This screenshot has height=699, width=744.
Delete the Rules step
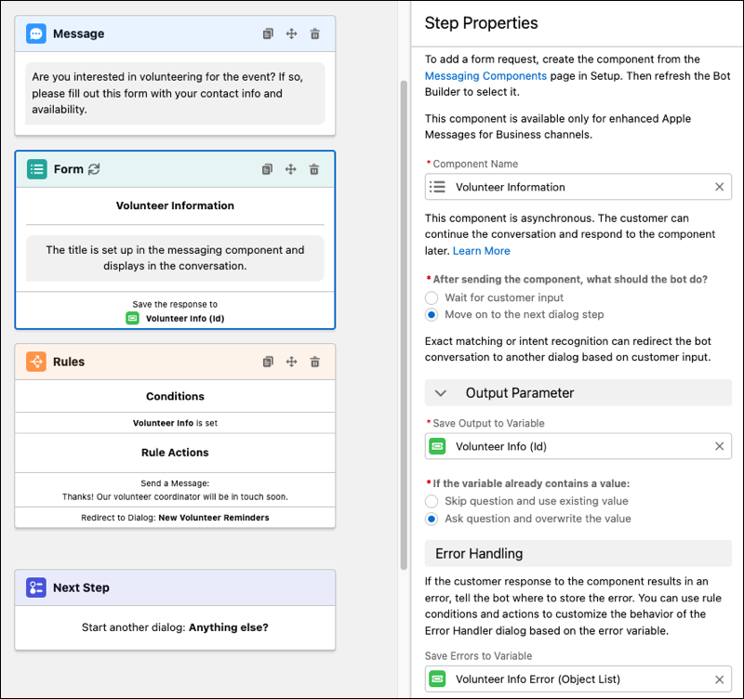(x=314, y=363)
